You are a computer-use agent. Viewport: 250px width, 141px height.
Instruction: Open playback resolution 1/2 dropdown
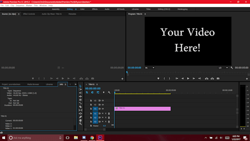[x=223, y=68]
